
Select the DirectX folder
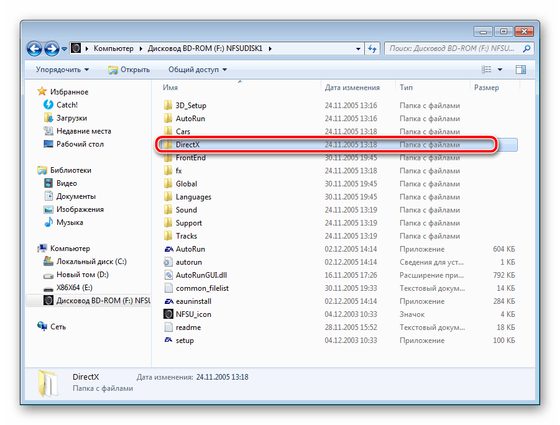click(x=187, y=145)
